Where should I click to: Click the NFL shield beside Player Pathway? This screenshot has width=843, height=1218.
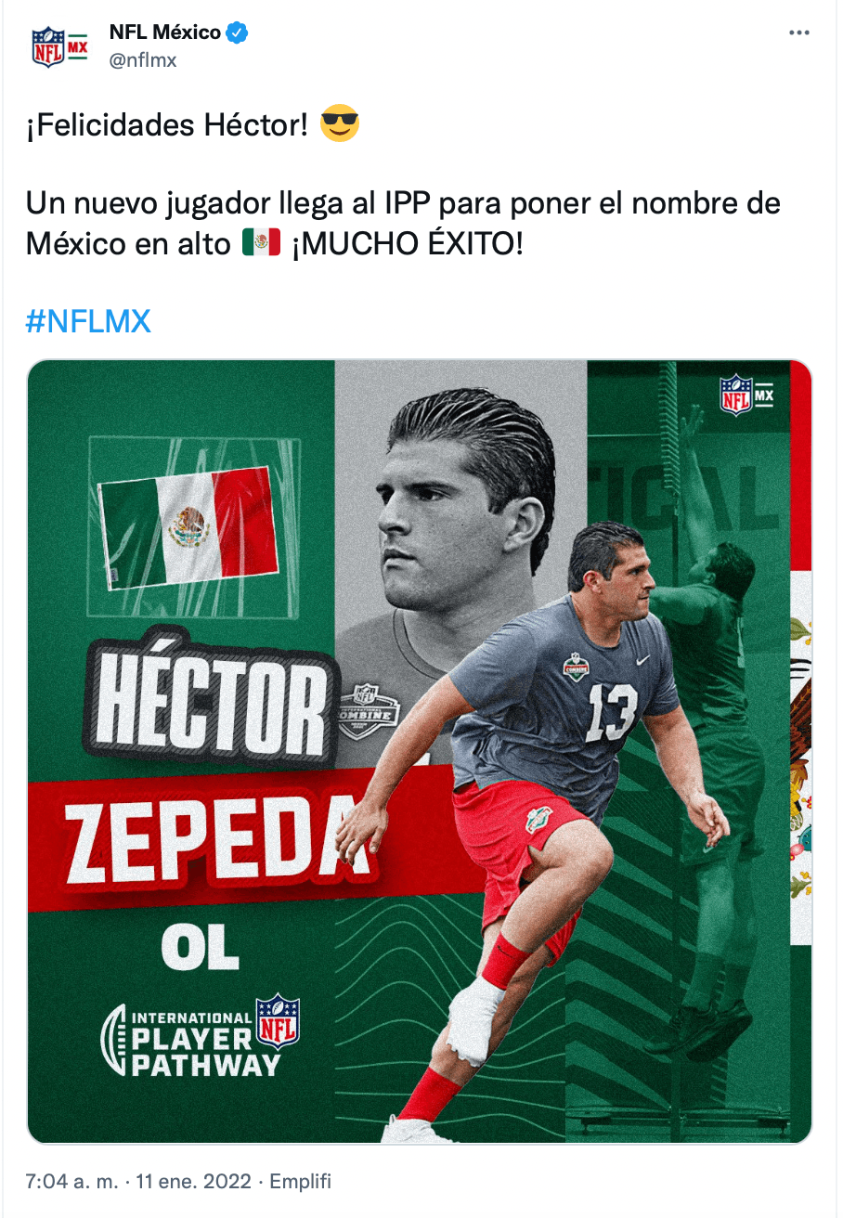[278, 1021]
